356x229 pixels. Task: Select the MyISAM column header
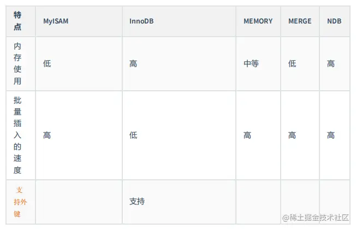[x=56, y=21]
